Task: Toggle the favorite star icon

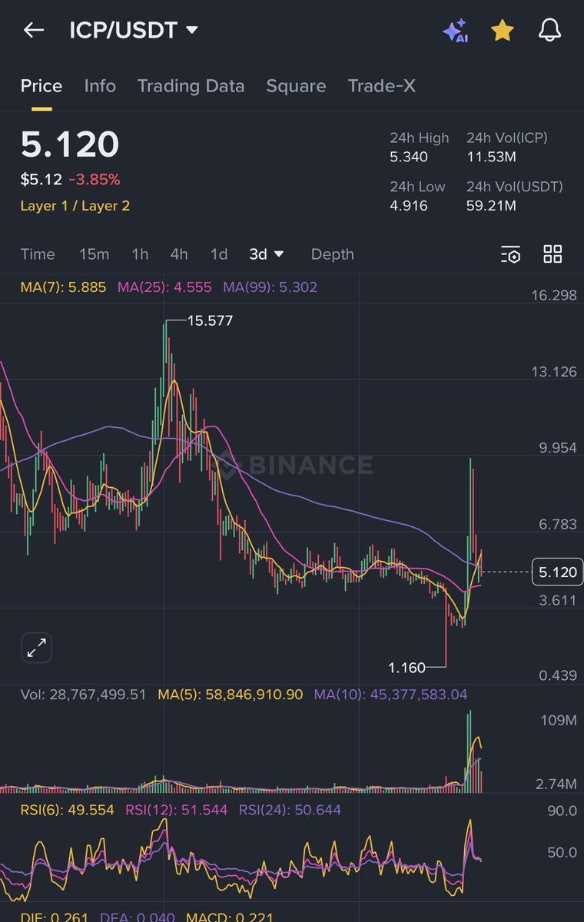Action: tap(503, 31)
